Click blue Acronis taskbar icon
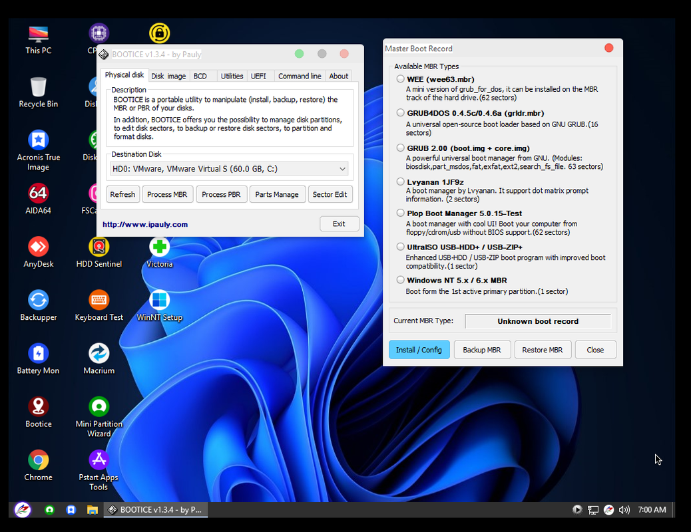This screenshot has width=691, height=532. [71, 509]
